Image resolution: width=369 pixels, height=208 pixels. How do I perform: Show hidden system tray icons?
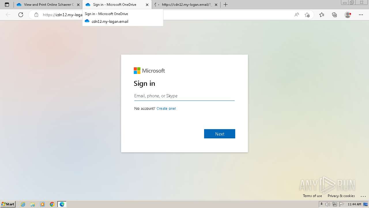pos(321,204)
